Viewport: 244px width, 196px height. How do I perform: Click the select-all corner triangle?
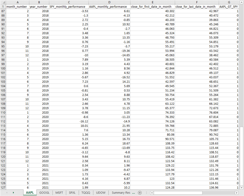(x=3, y=2)
